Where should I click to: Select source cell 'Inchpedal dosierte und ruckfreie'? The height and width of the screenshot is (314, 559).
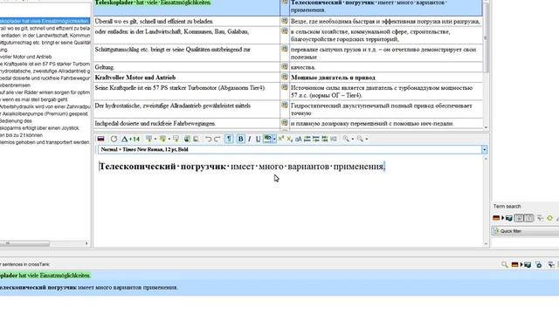coord(186,124)
